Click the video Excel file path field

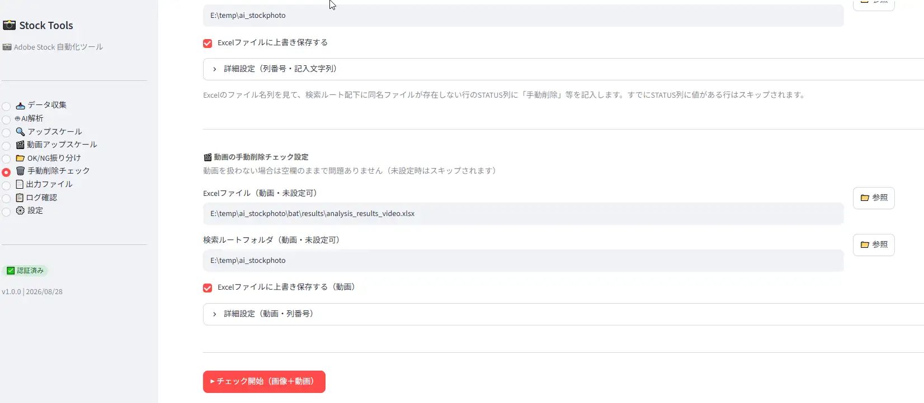523,214
